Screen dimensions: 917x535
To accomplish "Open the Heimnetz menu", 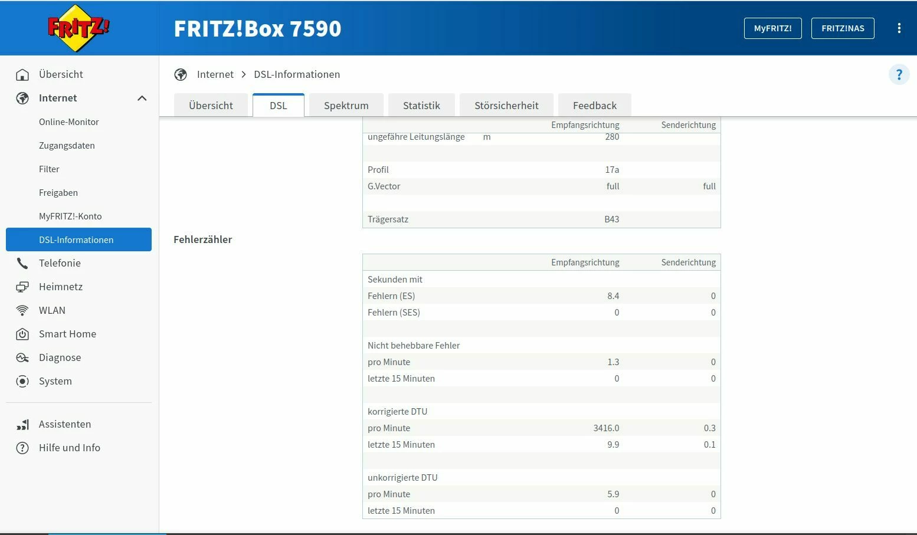I will (61, 287).
